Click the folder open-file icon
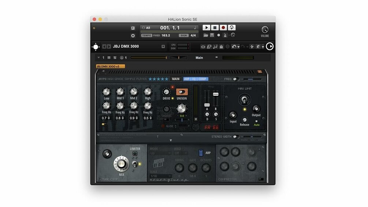 click(206, 35)
